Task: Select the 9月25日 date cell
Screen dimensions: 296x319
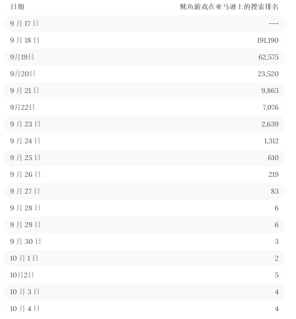Action: [x=25, y=158]
